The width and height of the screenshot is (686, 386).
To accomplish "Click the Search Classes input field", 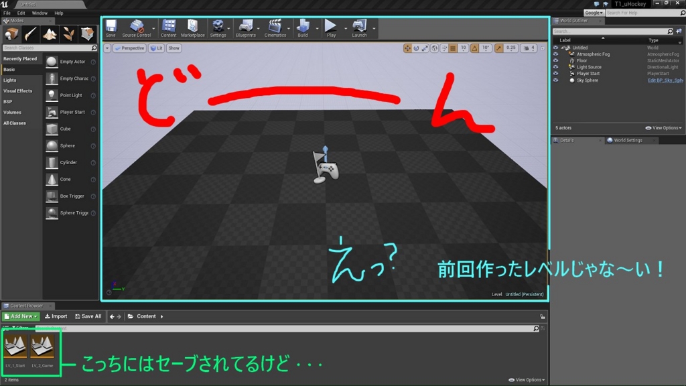I will click(x=50, y=48).
